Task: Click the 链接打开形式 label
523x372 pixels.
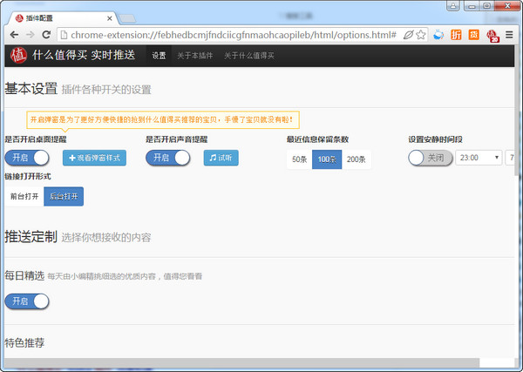Action: coord(28,176)
